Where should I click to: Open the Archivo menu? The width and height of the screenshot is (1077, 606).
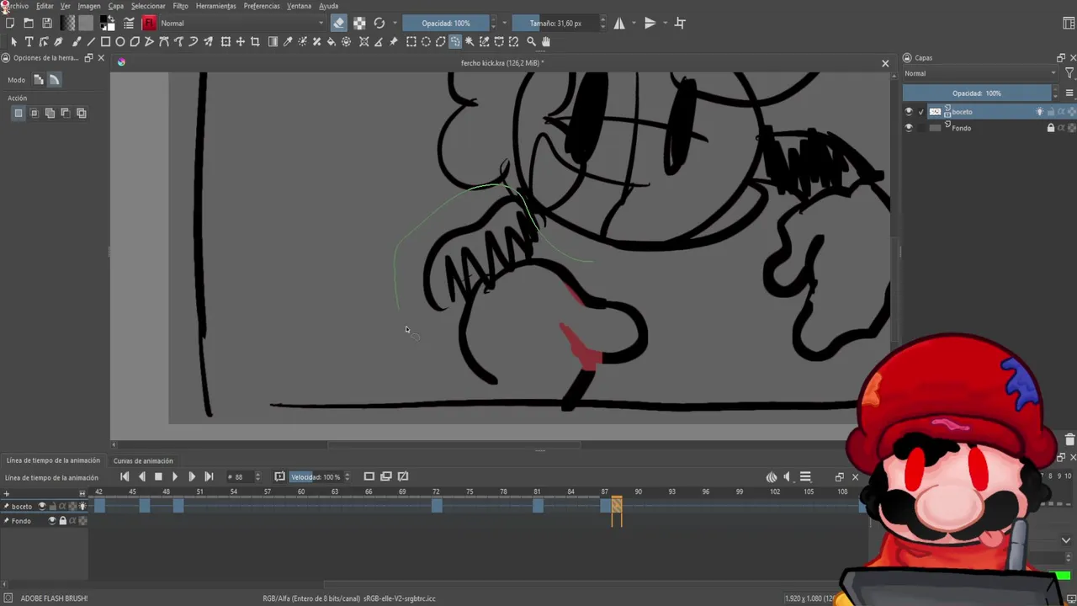click(16, 6)
